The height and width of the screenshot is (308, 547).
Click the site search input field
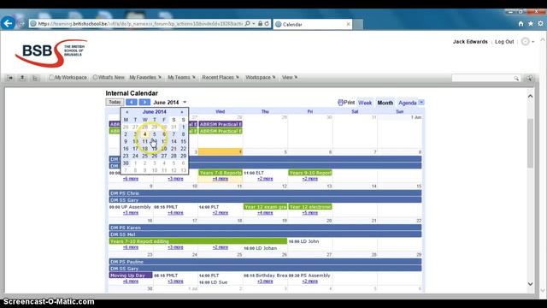pos(483,78)
